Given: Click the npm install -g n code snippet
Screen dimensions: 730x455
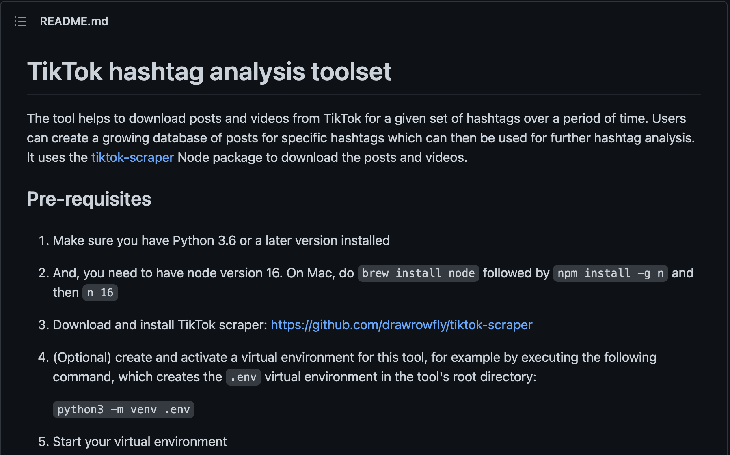Looking at the screenshot, I should coord(610,273).
